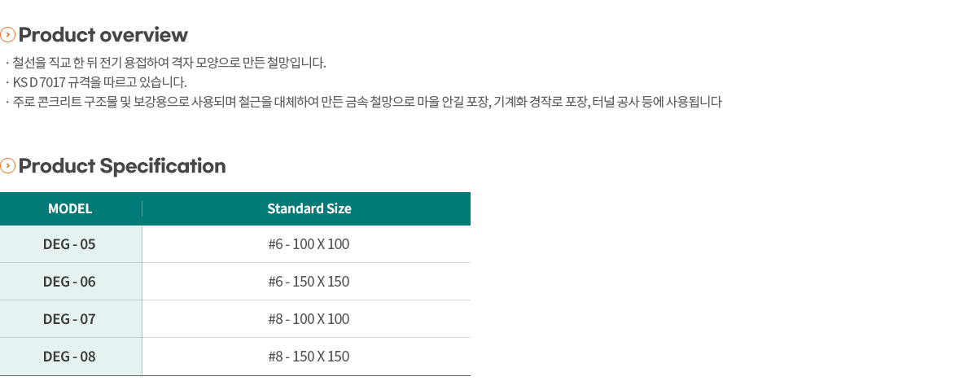Click the MODEL column header
The height and width of the screenshot is (381, 977).
(70, 208)
